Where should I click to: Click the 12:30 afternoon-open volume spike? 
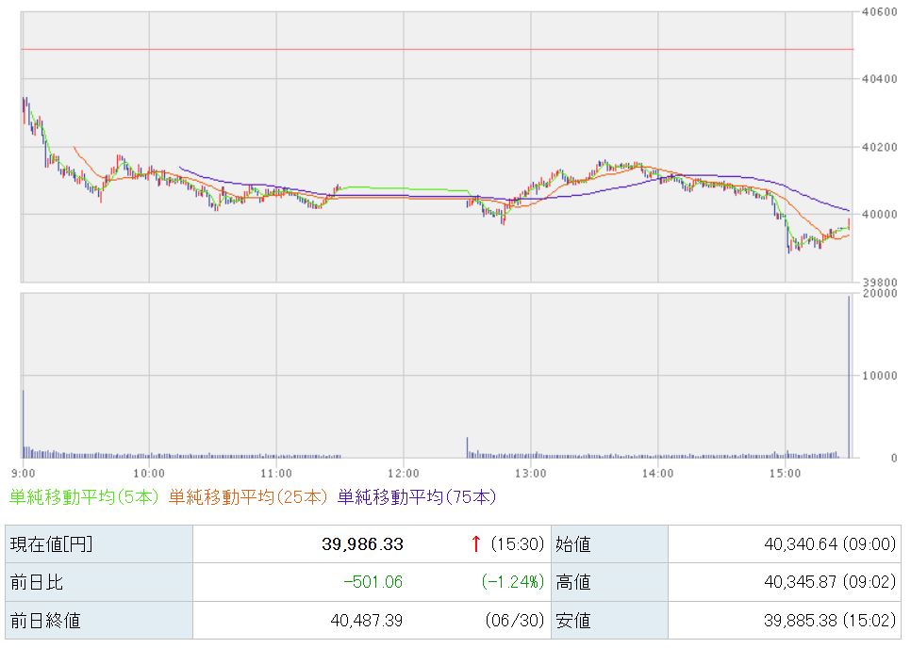(467, 447)
